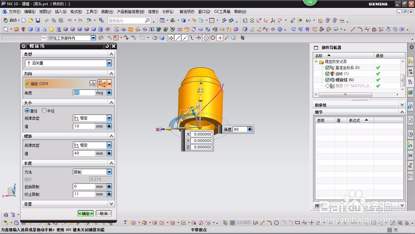The width and height of the screenshot is (415, 234).
Task: Expand the 设置 section
Action: tap(111, 204)
